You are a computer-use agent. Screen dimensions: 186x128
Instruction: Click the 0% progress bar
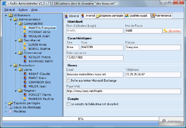pos(81,119)
